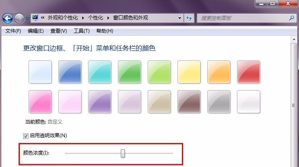Click the Forward navigation arrow button
299x167 pixels.
[x=19, y=18]
